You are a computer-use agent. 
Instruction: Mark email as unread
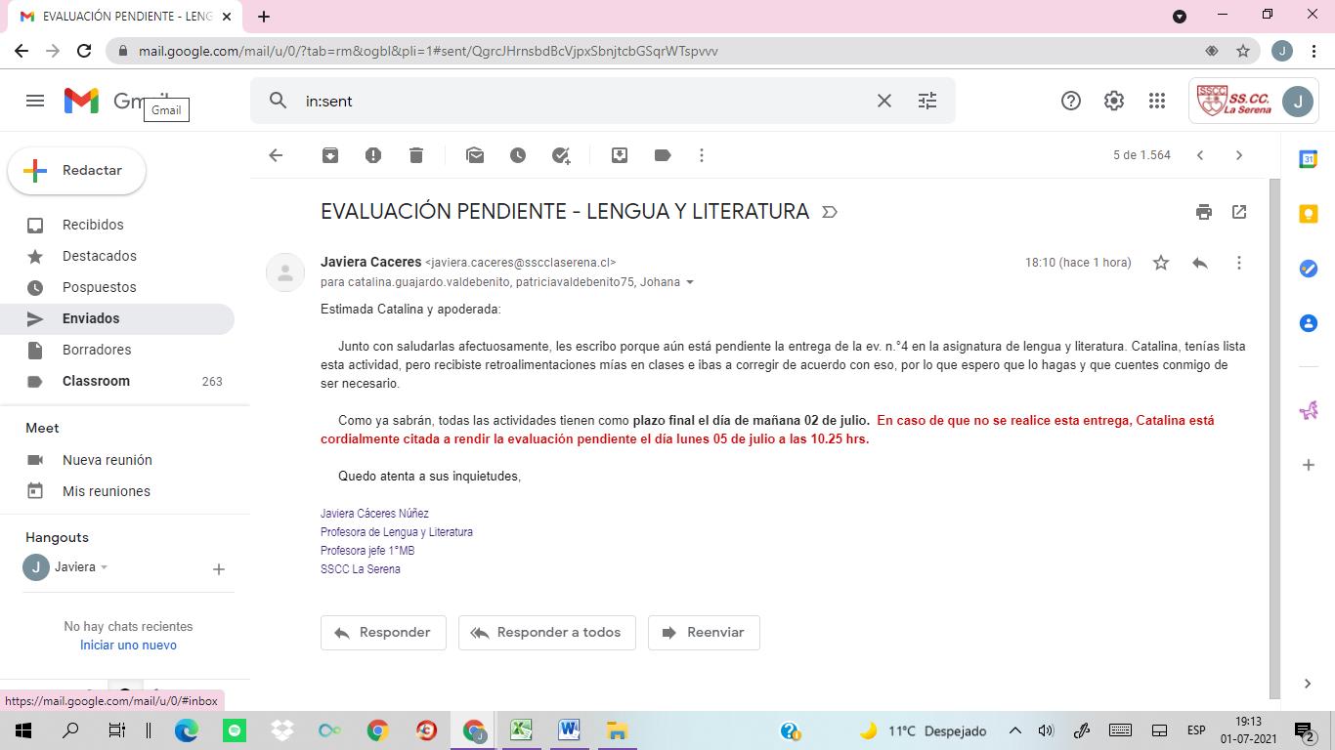(x=475, y=155)
